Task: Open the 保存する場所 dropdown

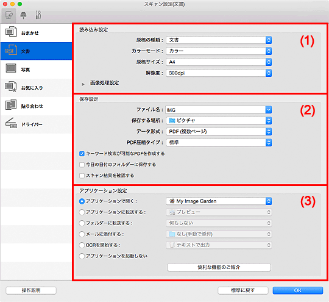Action: coord(219,120)
